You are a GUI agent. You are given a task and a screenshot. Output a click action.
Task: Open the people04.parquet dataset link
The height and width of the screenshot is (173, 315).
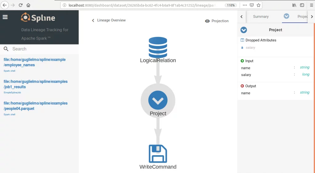[36, 106]
